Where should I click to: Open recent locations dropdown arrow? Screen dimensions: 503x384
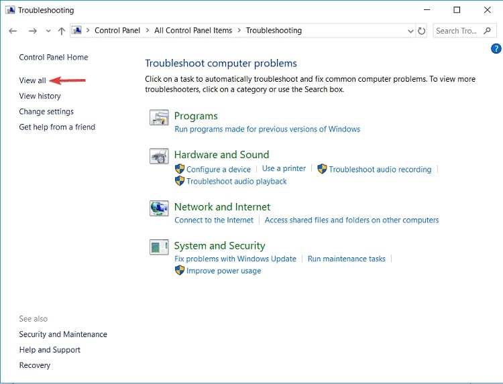coord(48,31)
